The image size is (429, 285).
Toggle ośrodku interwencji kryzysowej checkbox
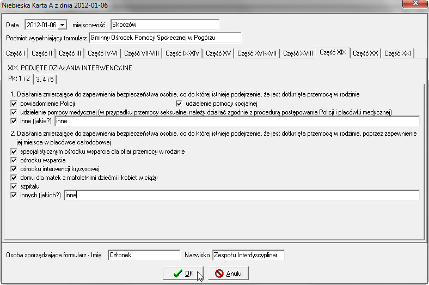[x=14, y=169]
